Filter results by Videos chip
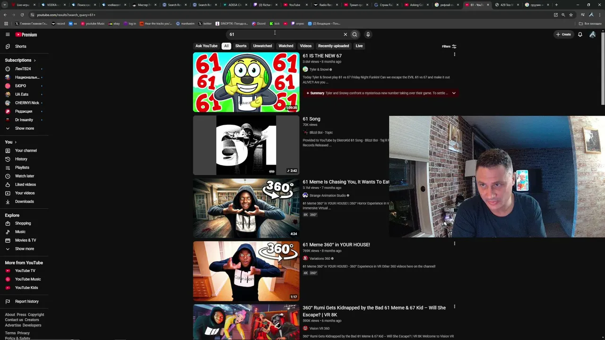The height and width of the screenshot is (340, 605). (x=306, y=46)
